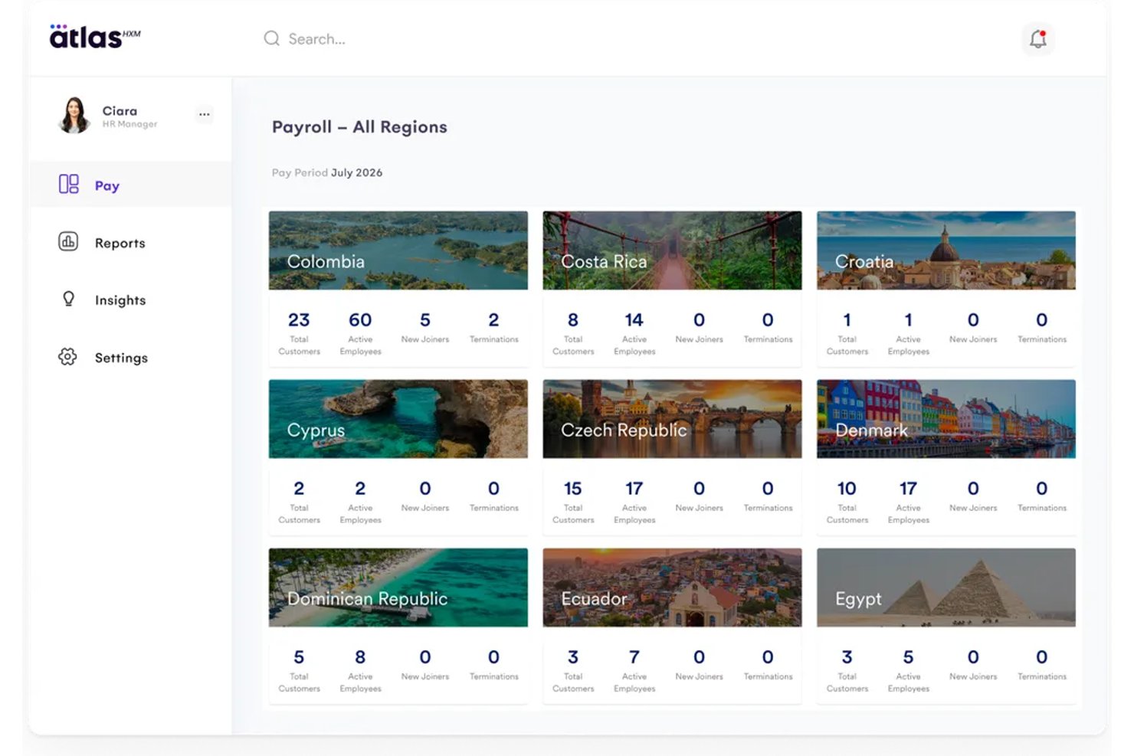Click Colombia's 23 Total Customers value

click(x=299, y=319)
